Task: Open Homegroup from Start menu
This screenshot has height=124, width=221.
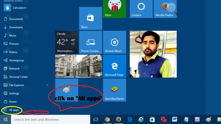Action: point(14,60)
